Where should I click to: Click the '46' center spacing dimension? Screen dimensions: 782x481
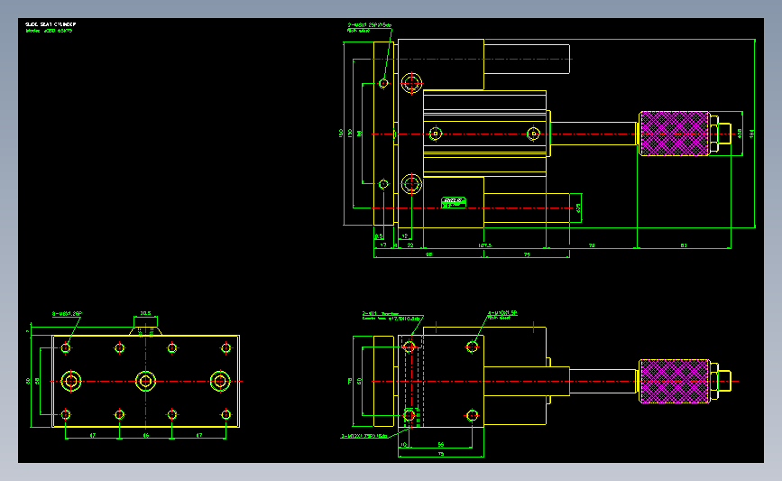point(145,436)
